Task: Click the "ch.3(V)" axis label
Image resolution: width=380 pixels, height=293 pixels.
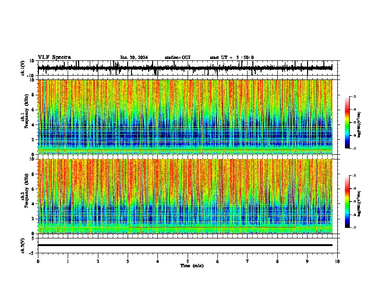Action: 23,246
